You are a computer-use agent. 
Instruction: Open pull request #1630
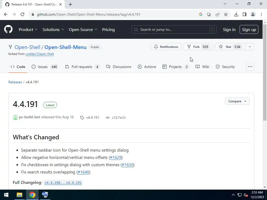pos(128,165)
